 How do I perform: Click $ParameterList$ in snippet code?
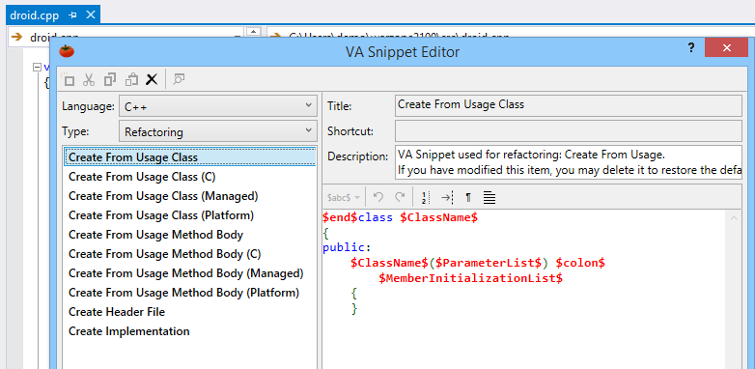488,263
